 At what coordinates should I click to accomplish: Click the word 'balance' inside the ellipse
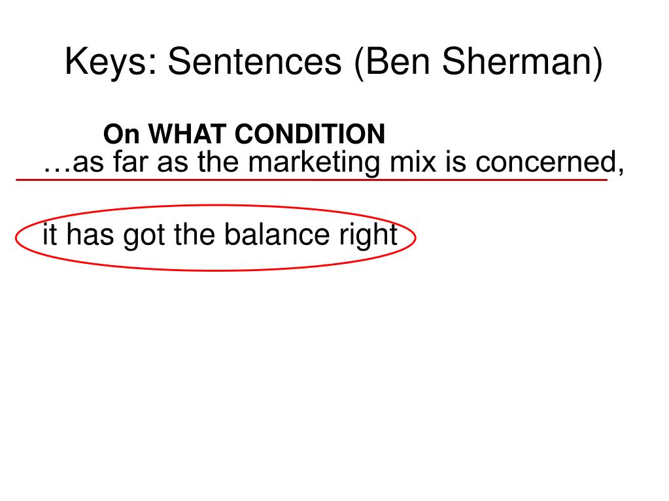tap(277, 234)
